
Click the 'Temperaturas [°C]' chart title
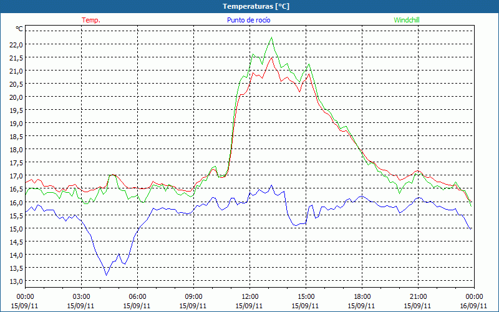click(x=256, y=6)
